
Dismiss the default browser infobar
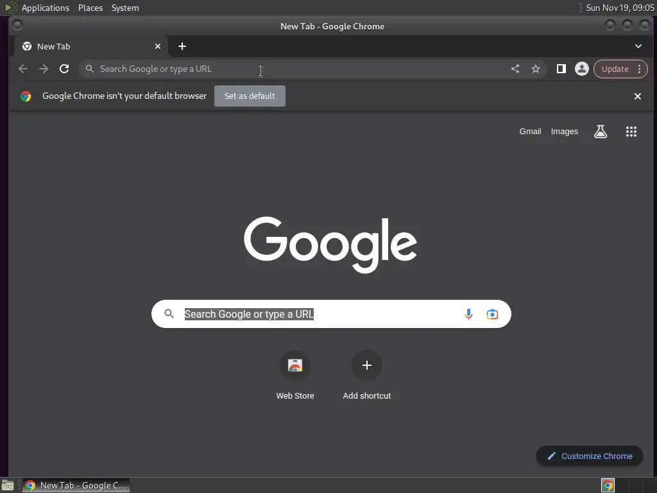[x=637, y=96]
